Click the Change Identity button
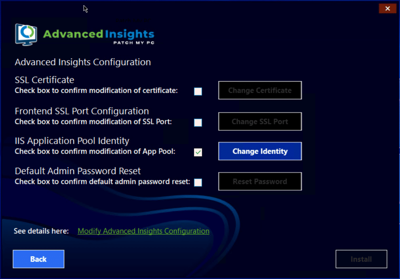Image resolution: width=400 pixels, height=279 pixels. (x=260, y=151)
